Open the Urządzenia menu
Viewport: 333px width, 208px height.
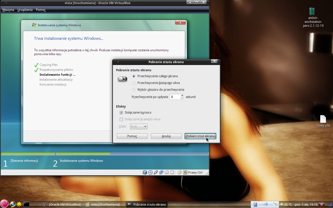click(25, 10)
